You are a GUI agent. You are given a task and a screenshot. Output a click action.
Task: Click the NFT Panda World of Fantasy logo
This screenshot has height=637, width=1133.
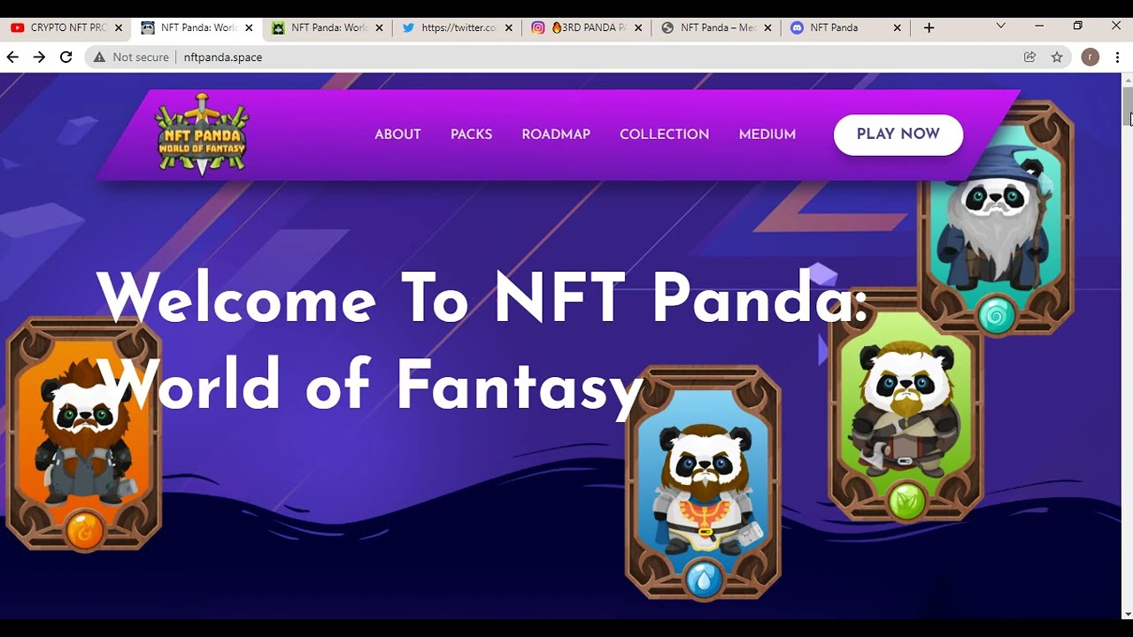click(x=203, y=134)
